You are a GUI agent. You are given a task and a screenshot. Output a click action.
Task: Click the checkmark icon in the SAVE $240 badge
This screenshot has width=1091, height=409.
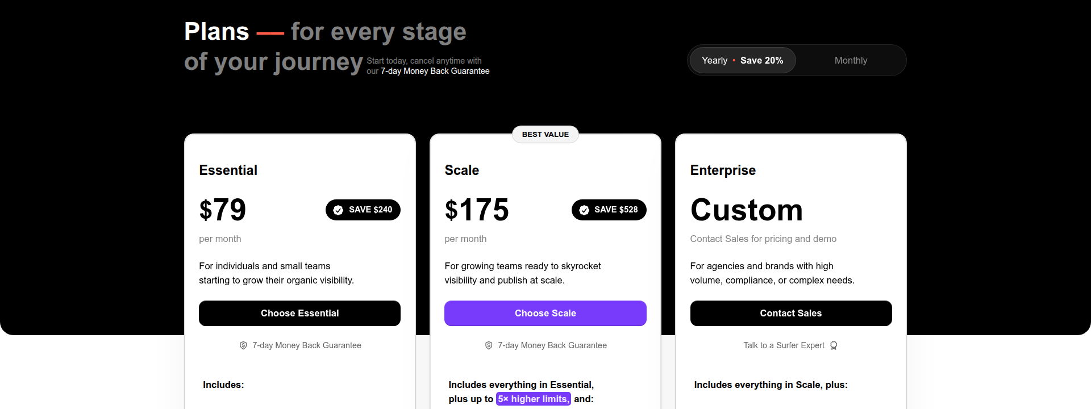point(338,210)
